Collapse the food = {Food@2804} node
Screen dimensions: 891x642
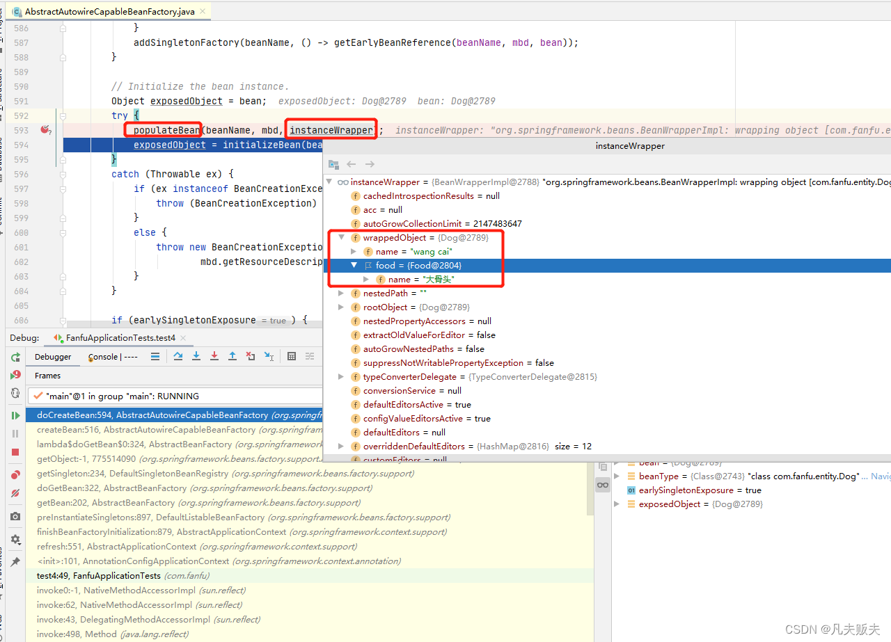click(354, 266)
